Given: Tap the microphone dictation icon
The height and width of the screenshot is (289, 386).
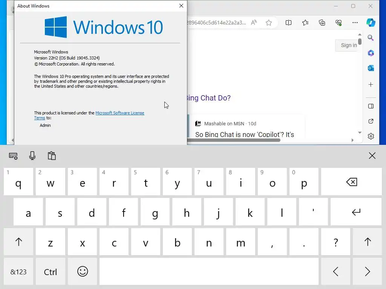Looking at the screenshot, I should point(32,156).
